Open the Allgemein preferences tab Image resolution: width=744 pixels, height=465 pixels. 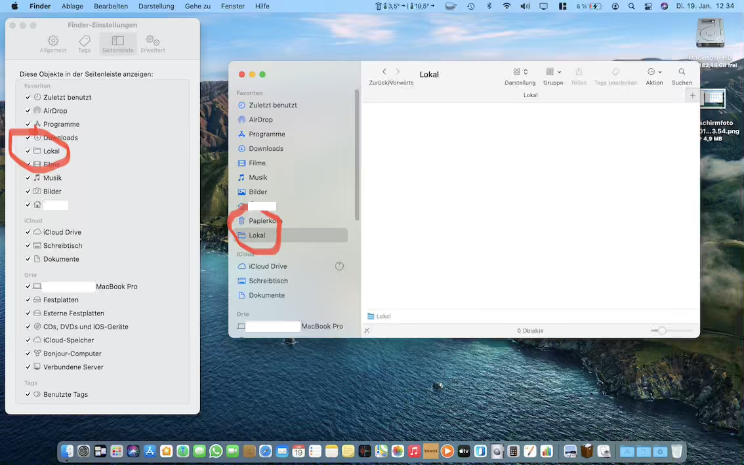pos(52,44)
